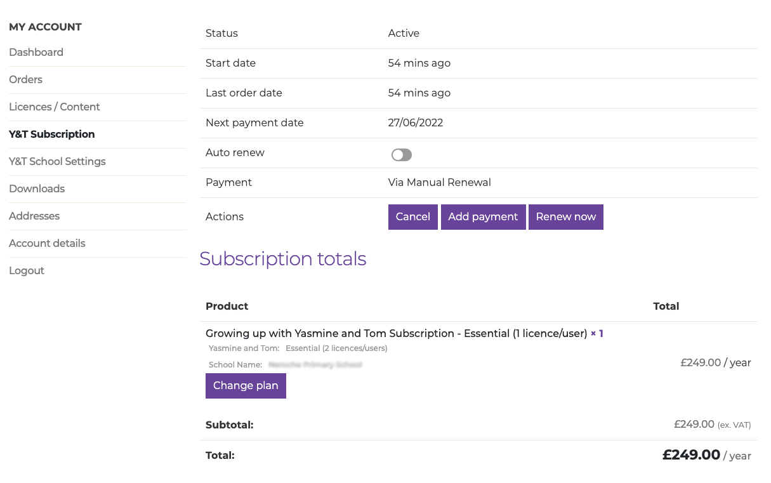Image resolution: width=771 pixels, height=483 pixels.
Task: Click the product row £249.00 / year price
Action: (x=716, y=362)
